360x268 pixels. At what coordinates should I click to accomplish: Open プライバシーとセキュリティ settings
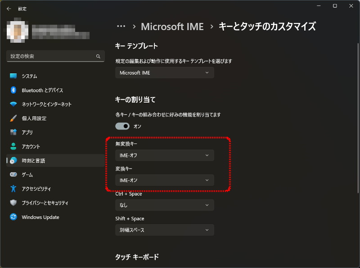pyautogui.click(x=55, y=203)
